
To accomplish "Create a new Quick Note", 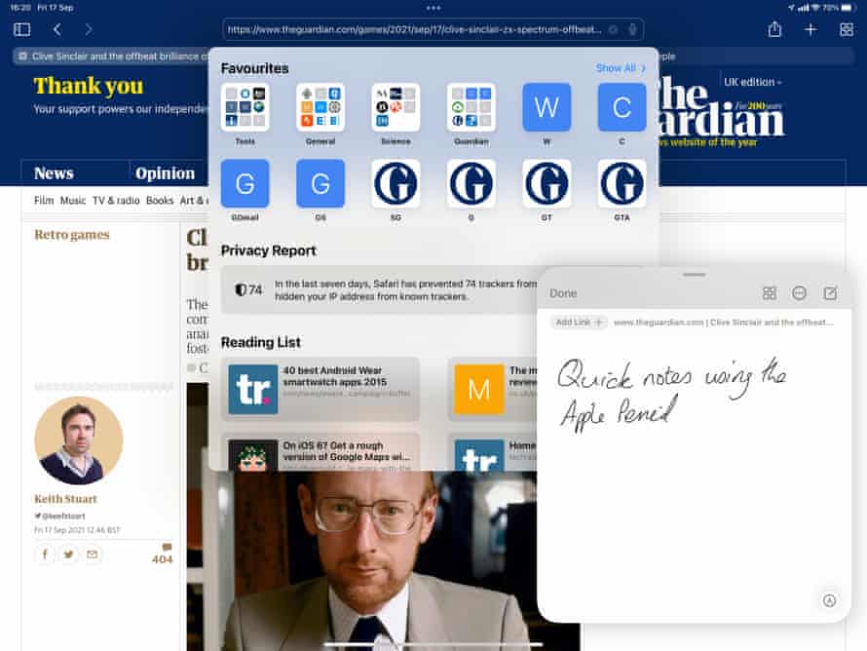I will pos(830,293).
